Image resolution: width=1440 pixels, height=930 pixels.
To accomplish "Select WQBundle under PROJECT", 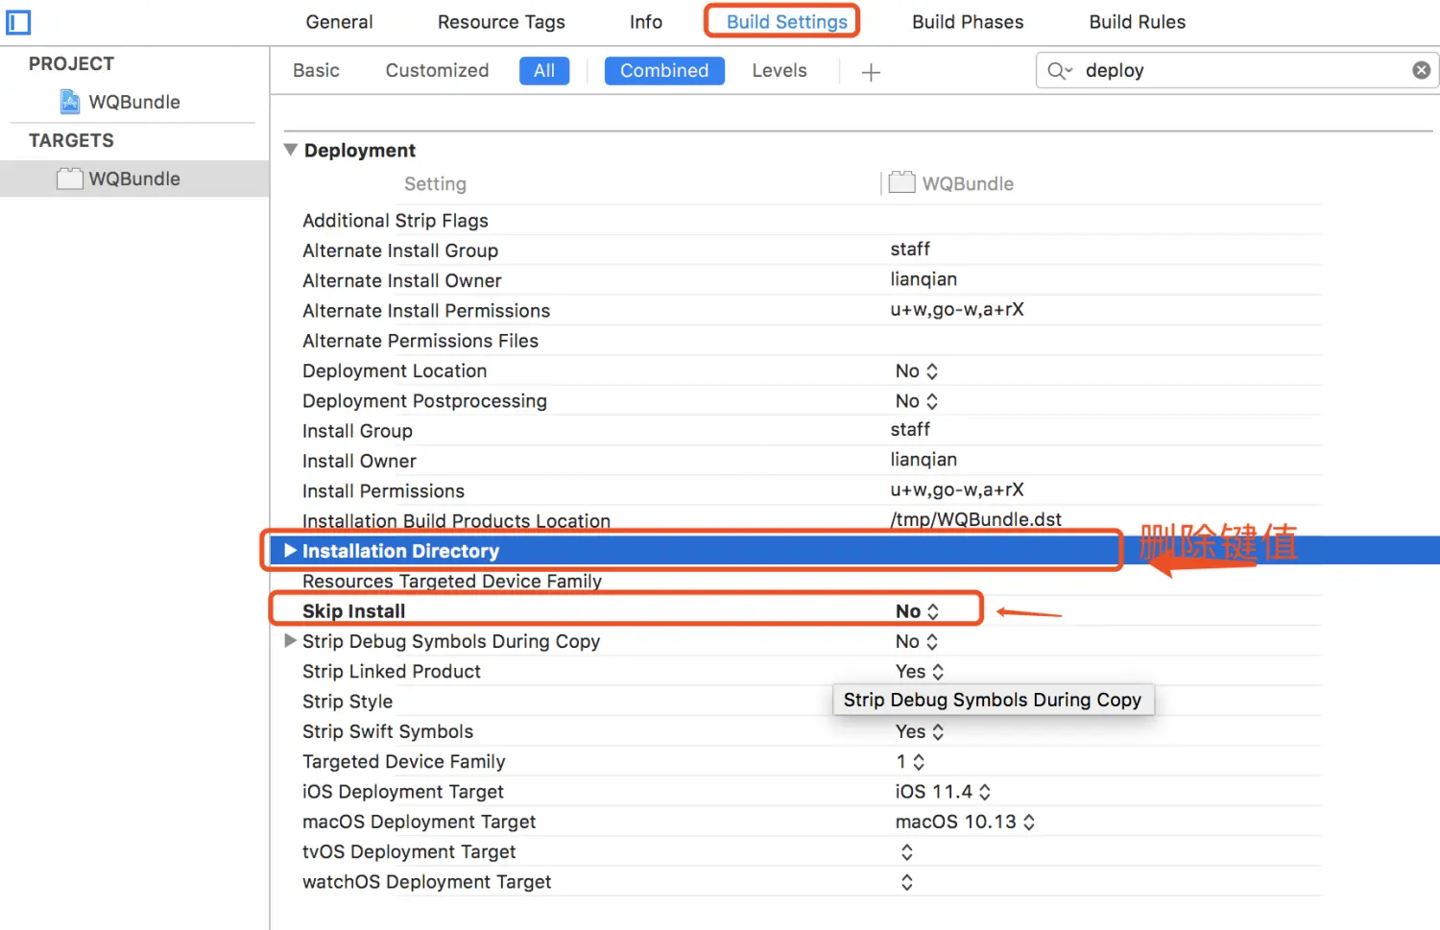I will [x=133, y=102].
